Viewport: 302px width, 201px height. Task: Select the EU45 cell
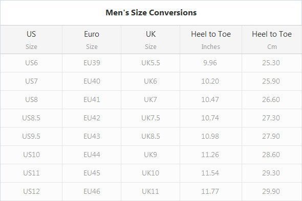(x=92, y=173)
